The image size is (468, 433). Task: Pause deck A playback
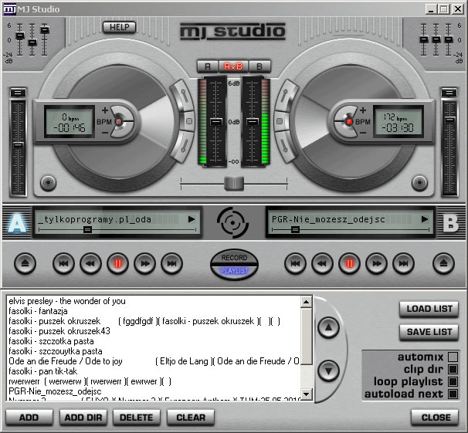point(118,263)
